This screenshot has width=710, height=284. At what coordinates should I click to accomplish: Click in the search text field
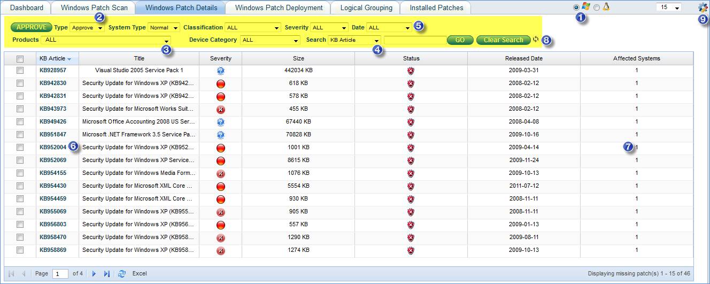click(415, 40)
